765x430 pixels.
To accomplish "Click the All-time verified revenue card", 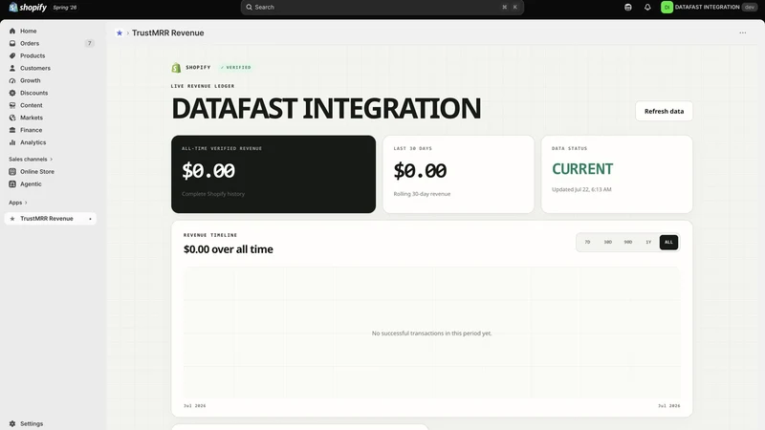I will (x=273, y=174).
